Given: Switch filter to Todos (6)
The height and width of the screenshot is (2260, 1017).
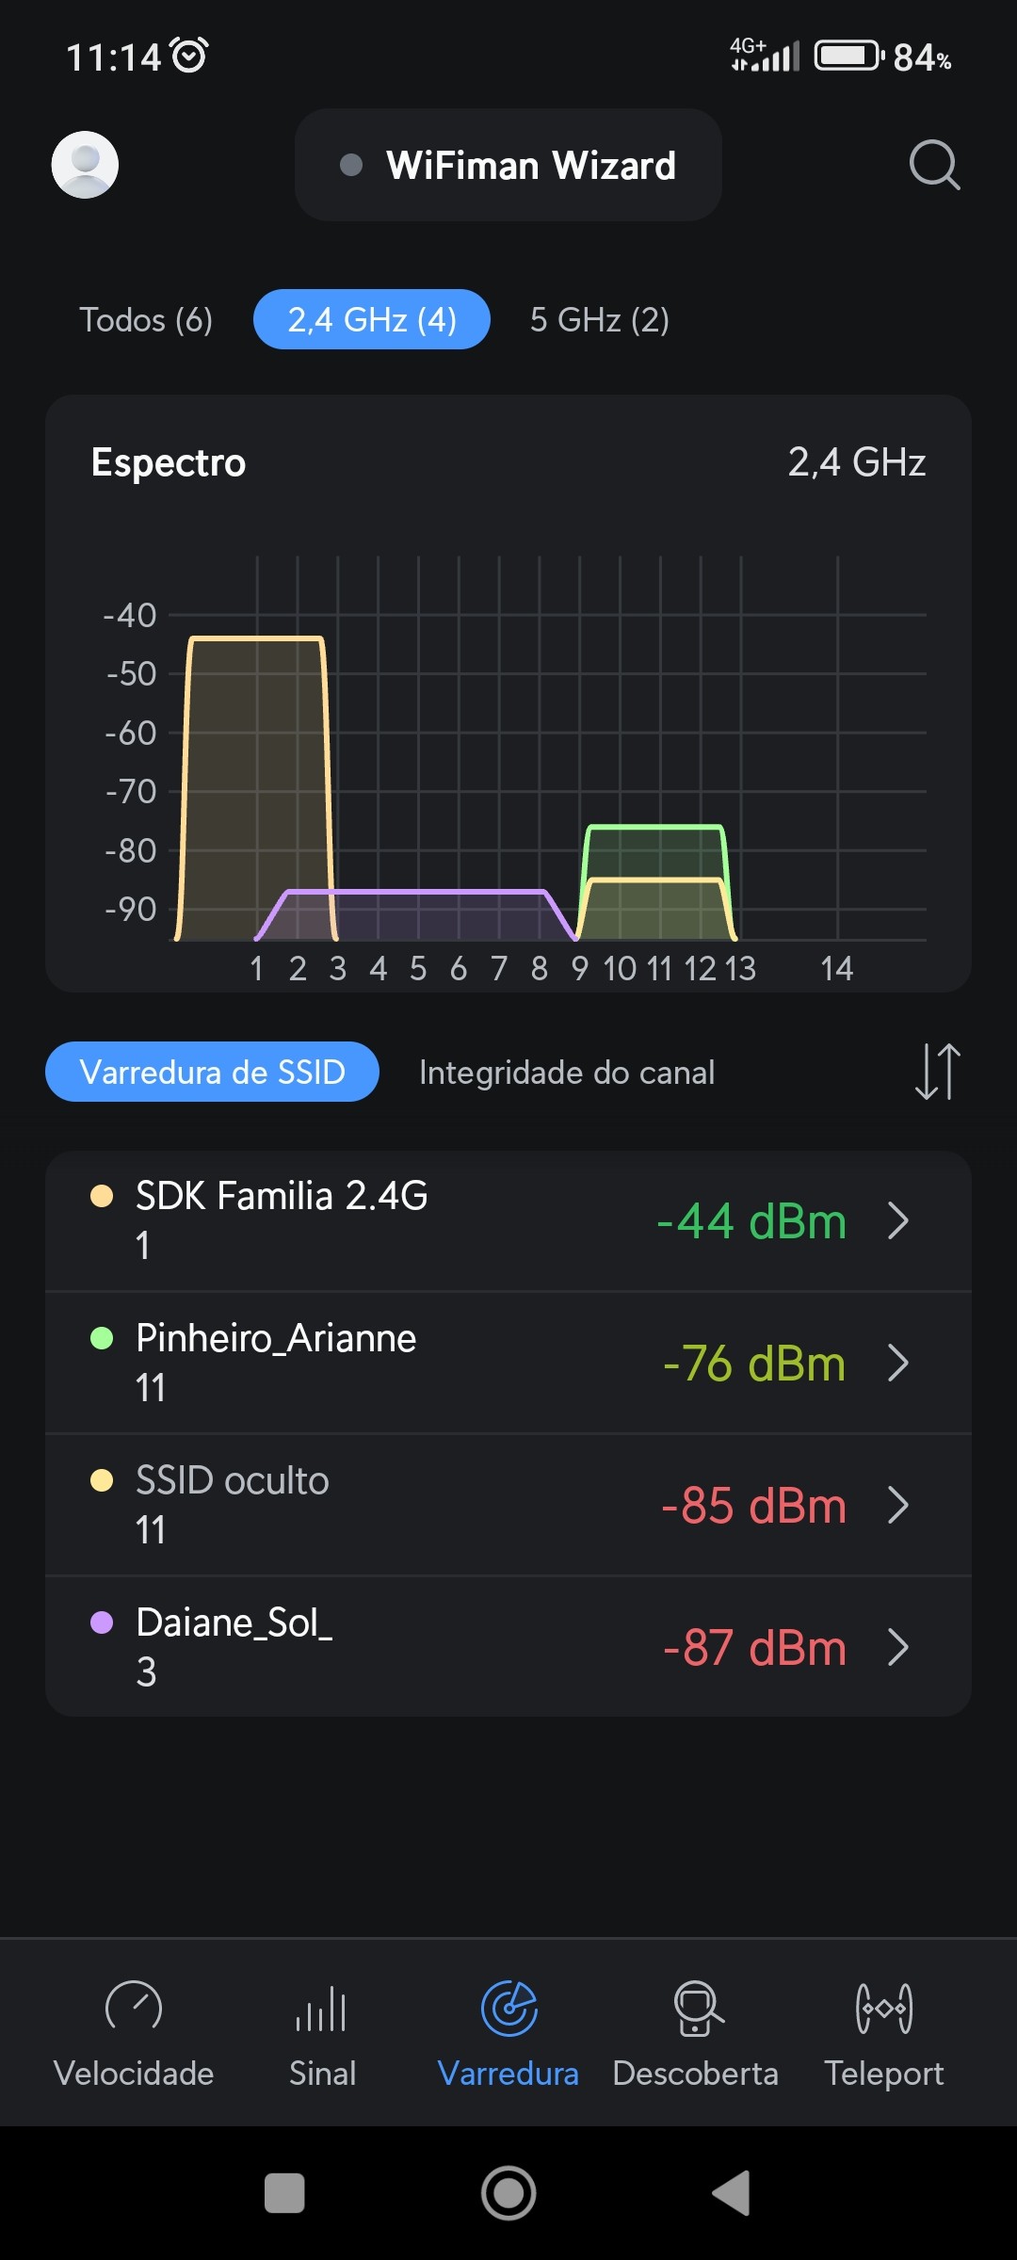Looking at the screenshot, I should [146, 320].
